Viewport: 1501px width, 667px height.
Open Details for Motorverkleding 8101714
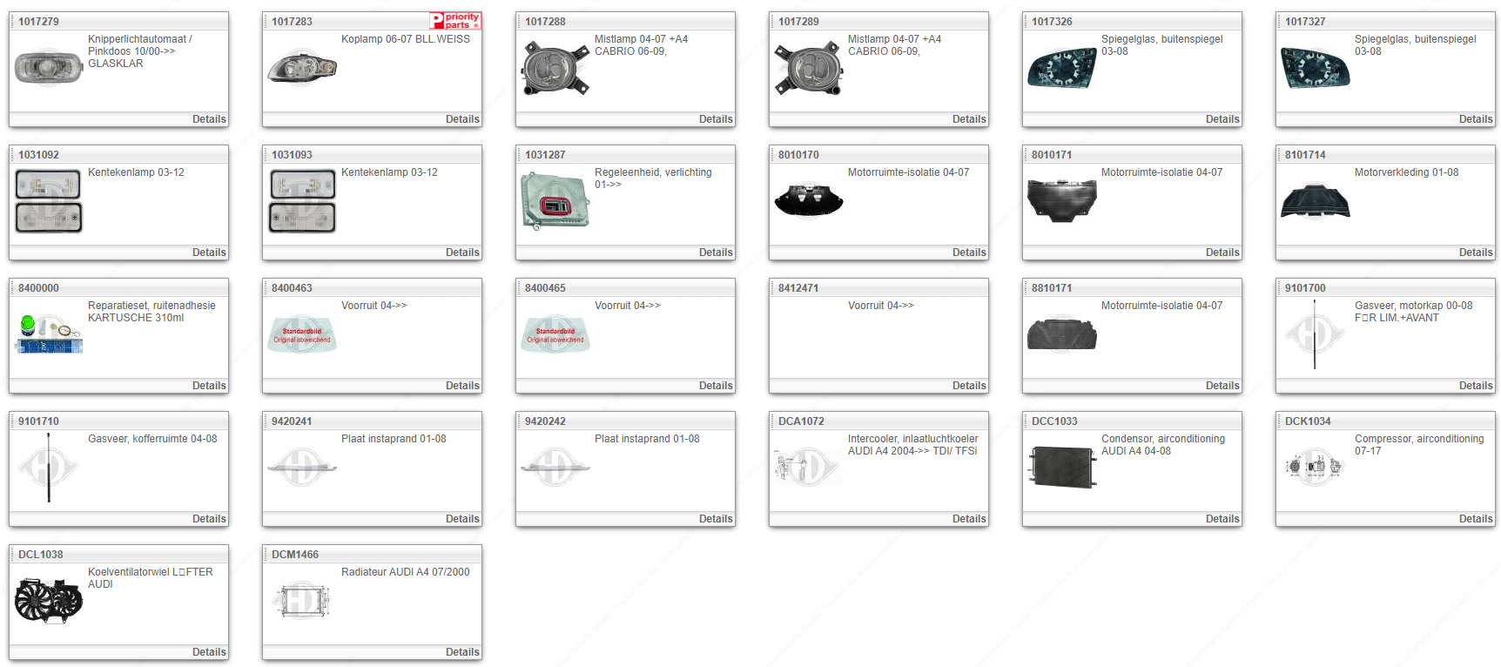pyautogui.click(x=1475, y=253)
